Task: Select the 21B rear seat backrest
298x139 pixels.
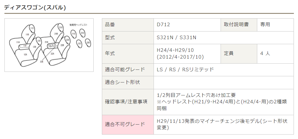Action: click(x=56, y=34)
